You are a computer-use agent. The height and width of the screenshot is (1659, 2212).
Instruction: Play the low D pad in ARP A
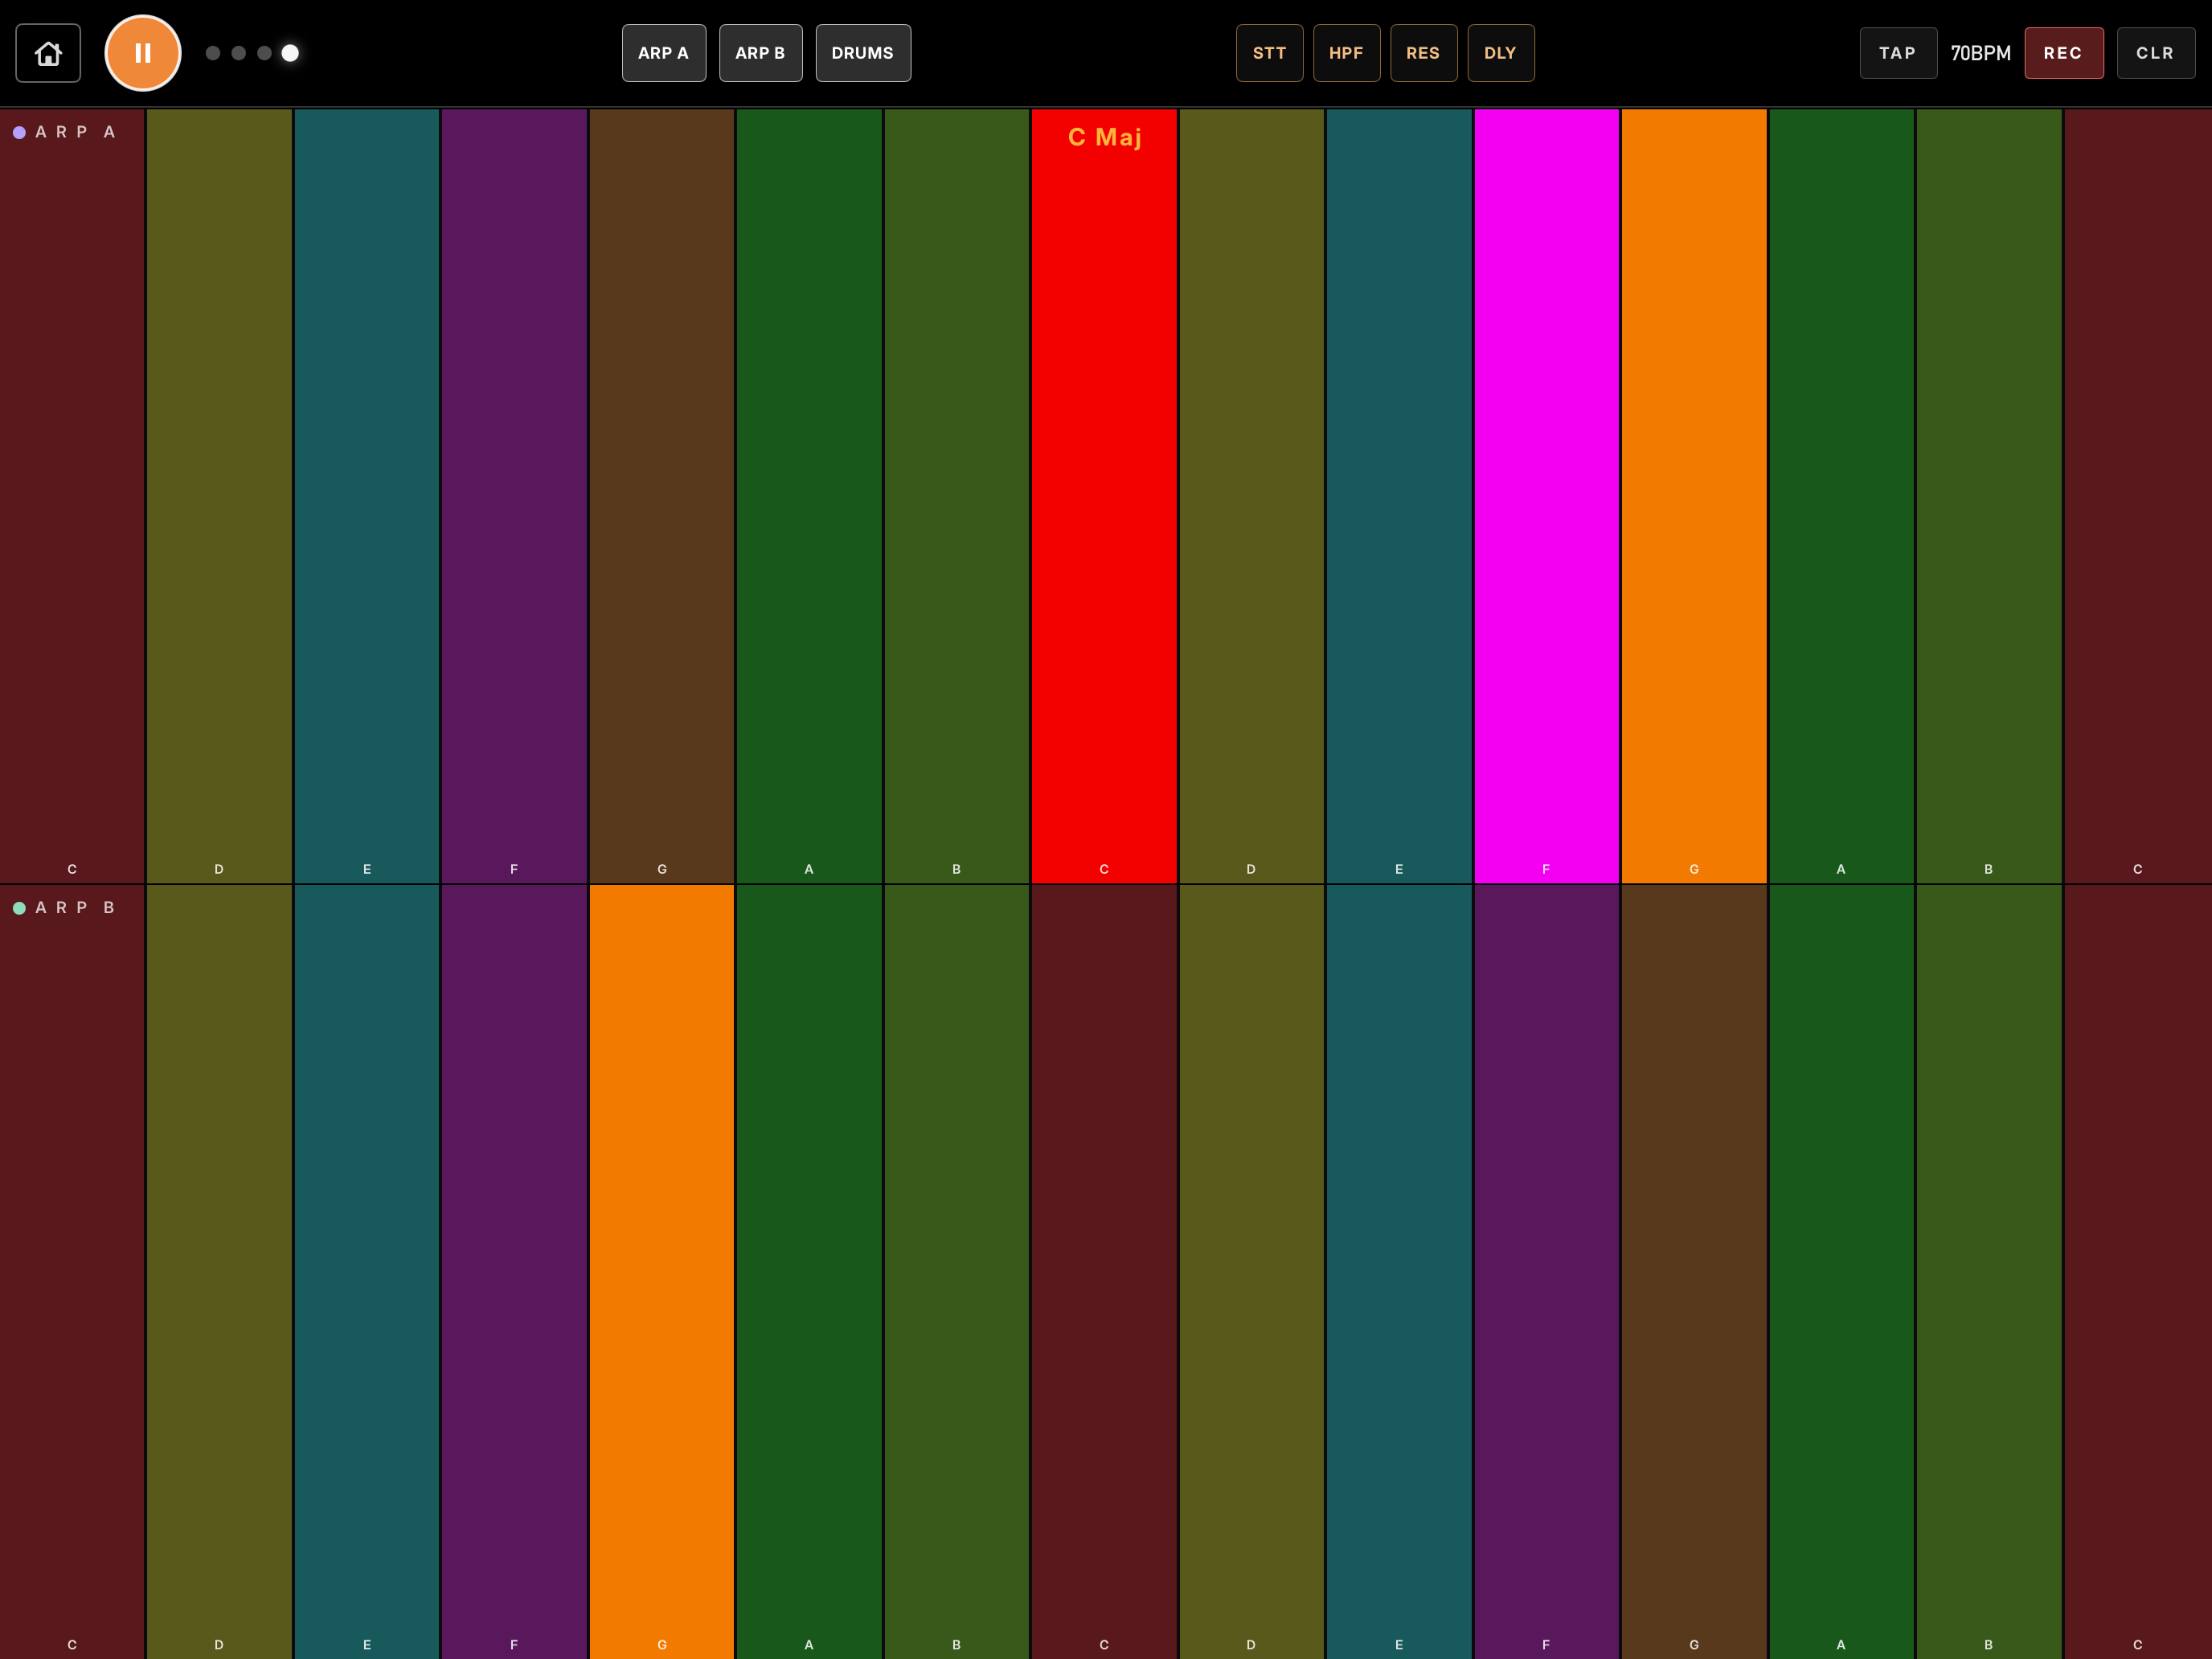219,496
